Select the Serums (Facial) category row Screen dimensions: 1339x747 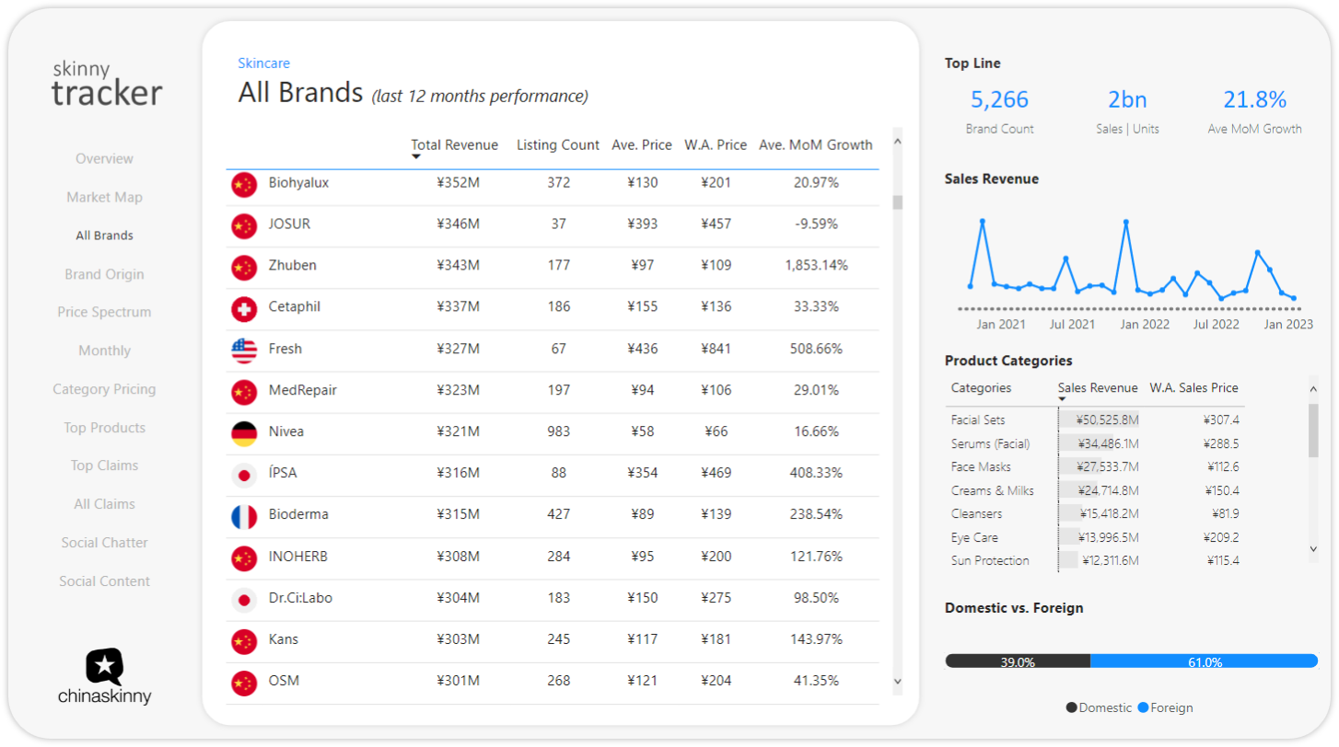(x=1095, y=443)
